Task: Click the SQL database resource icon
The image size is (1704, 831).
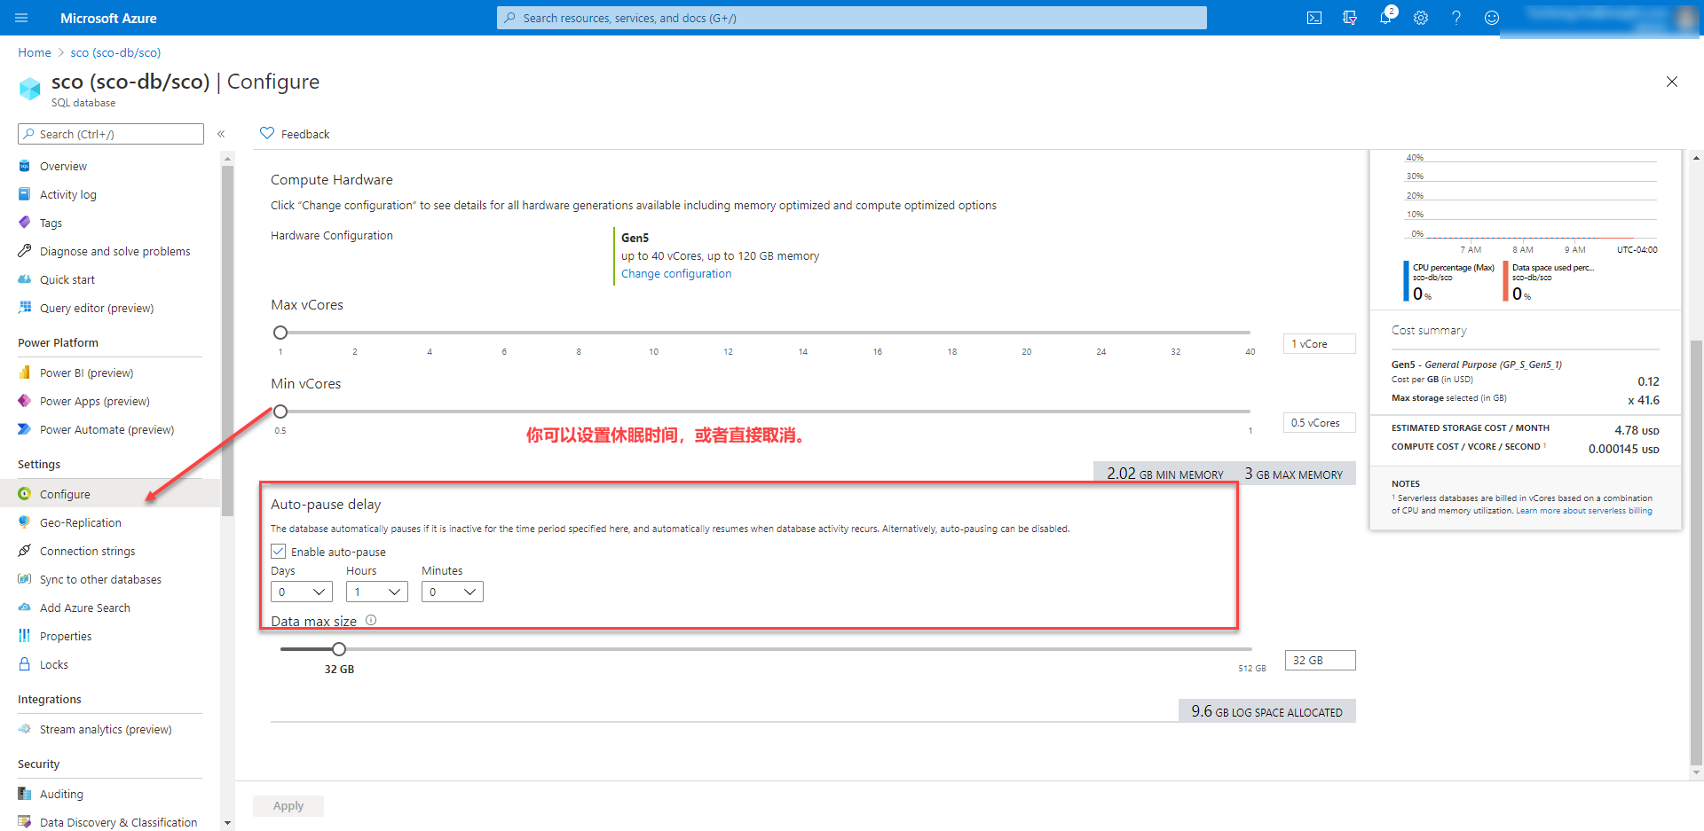Action: point(30,89)
